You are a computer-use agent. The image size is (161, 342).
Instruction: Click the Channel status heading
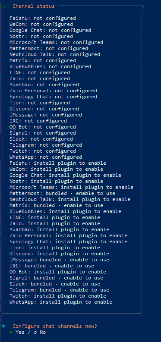(x=34, y=6)
